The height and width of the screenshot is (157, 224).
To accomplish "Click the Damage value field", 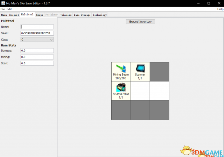I will [x=37, y=51].
